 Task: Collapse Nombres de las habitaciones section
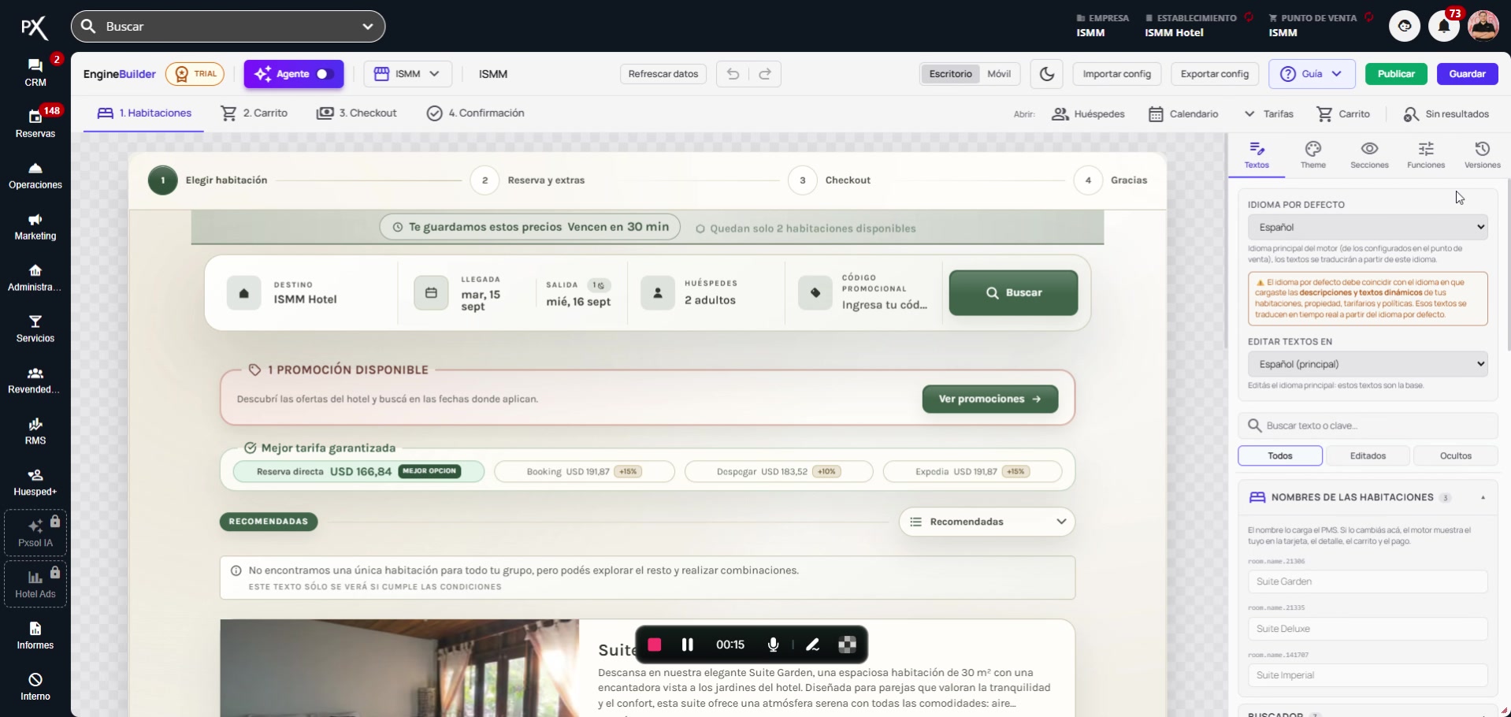(1483, 498)
